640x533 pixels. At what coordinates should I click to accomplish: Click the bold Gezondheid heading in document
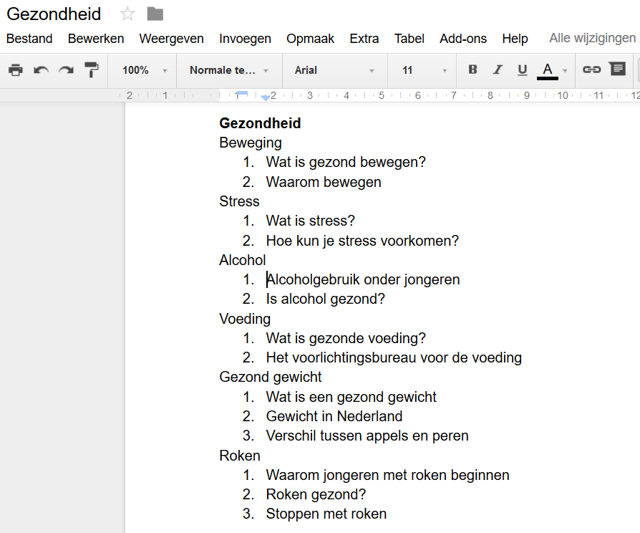pyautogui.click(x=260, y=123)
